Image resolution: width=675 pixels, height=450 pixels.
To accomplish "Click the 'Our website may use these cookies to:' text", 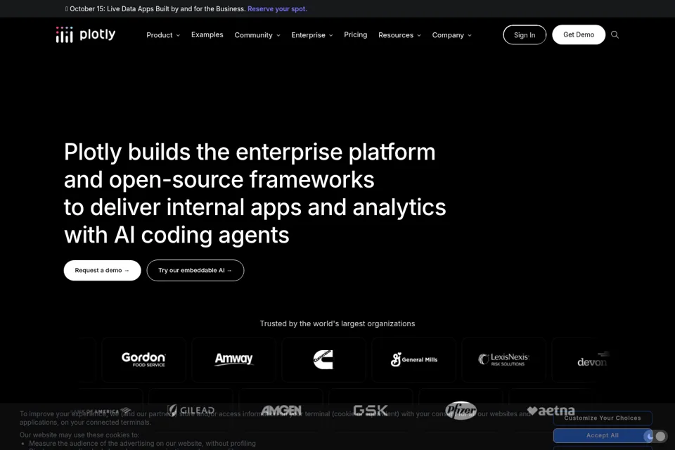I will point(79,435).
